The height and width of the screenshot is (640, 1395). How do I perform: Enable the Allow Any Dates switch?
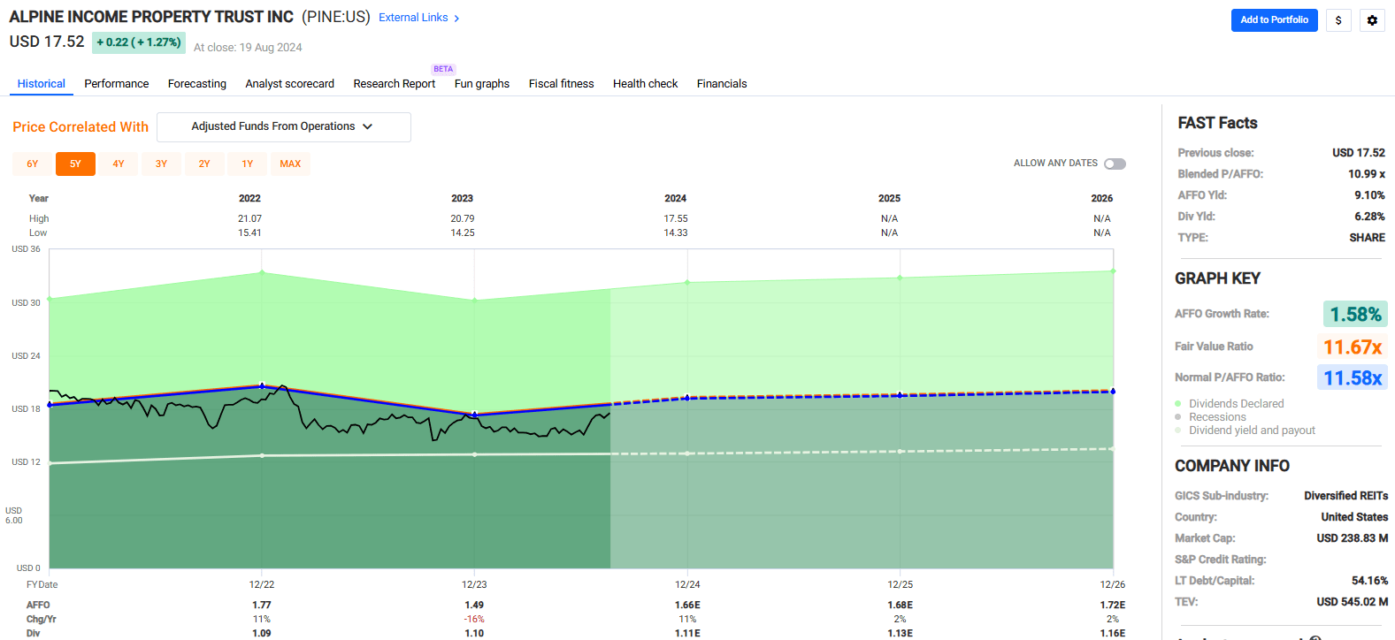[x=1115, y=164]
